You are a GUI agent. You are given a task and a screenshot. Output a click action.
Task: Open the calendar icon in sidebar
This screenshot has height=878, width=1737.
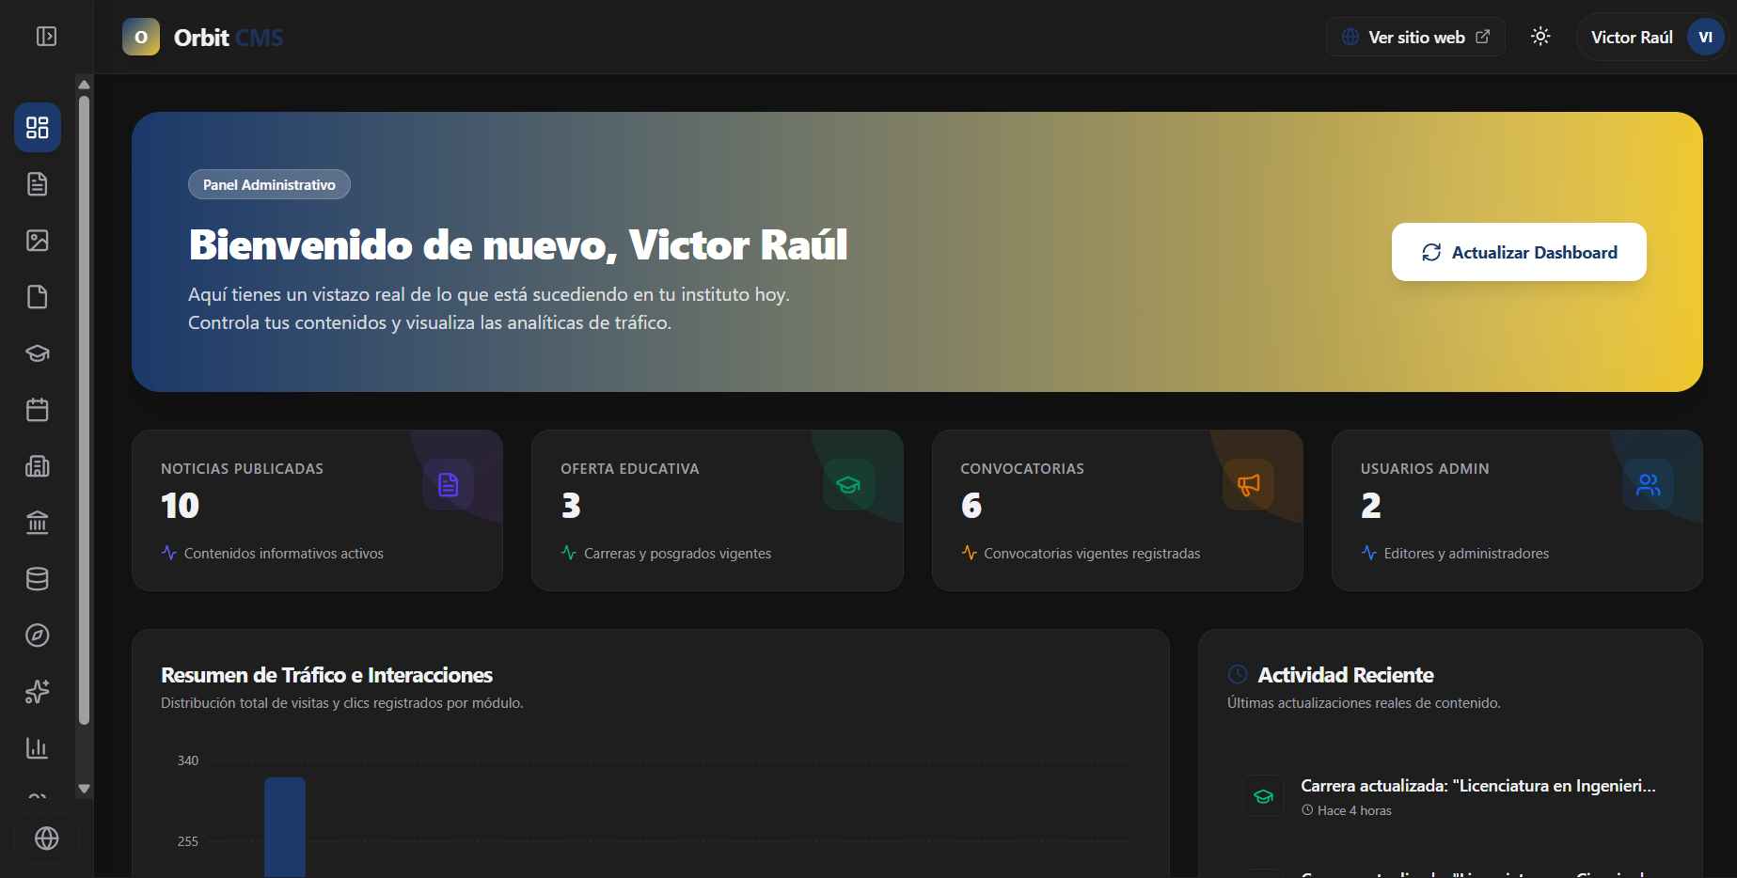click(x=38, y=410)
